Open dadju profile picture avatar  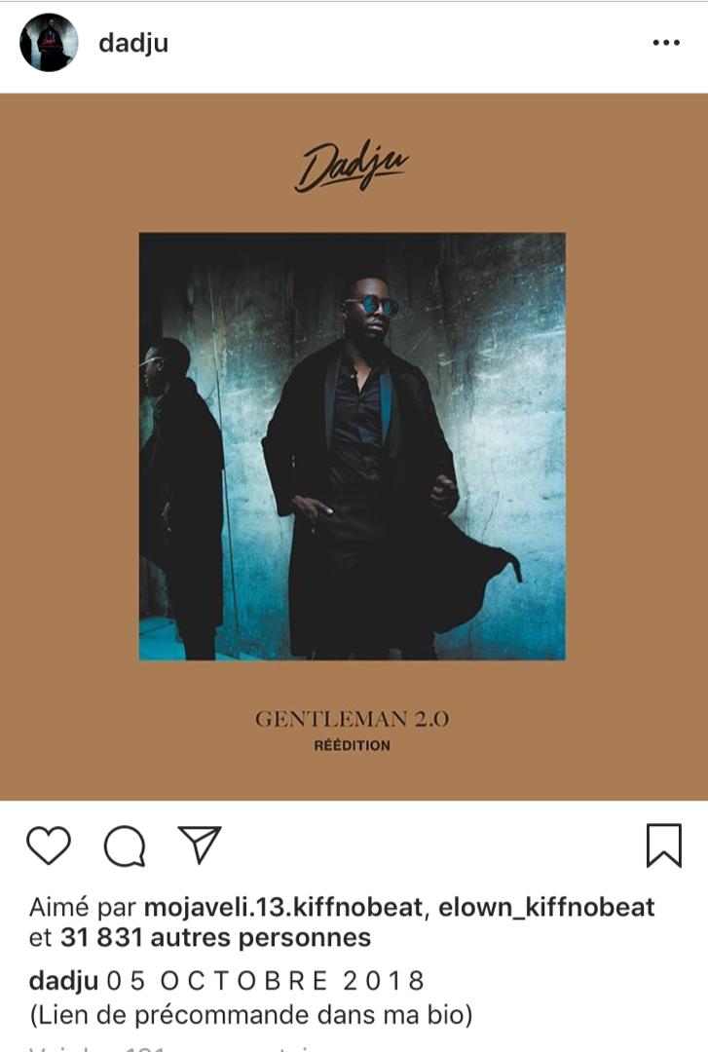tap(49, 42)
